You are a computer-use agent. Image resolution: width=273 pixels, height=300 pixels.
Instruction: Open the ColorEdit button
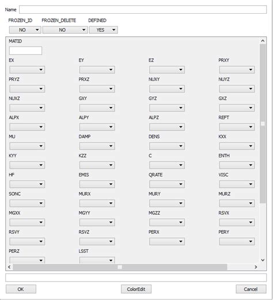click(136, 289)
